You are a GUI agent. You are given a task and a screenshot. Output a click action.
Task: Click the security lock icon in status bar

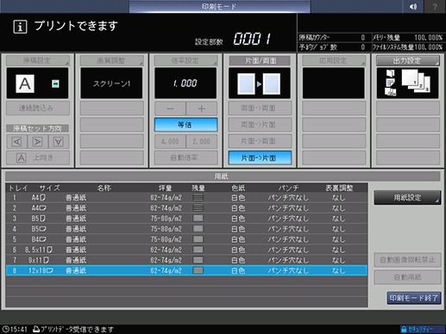pyautogui.click(x=404, y=329)
